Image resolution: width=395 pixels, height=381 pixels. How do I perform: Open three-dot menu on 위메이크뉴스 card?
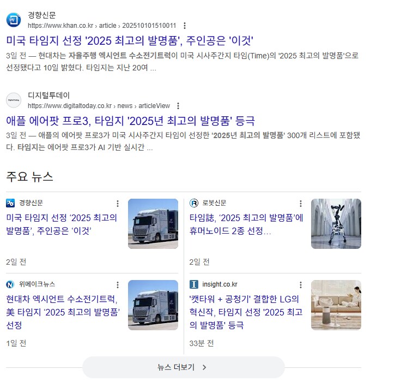[118, 285]
